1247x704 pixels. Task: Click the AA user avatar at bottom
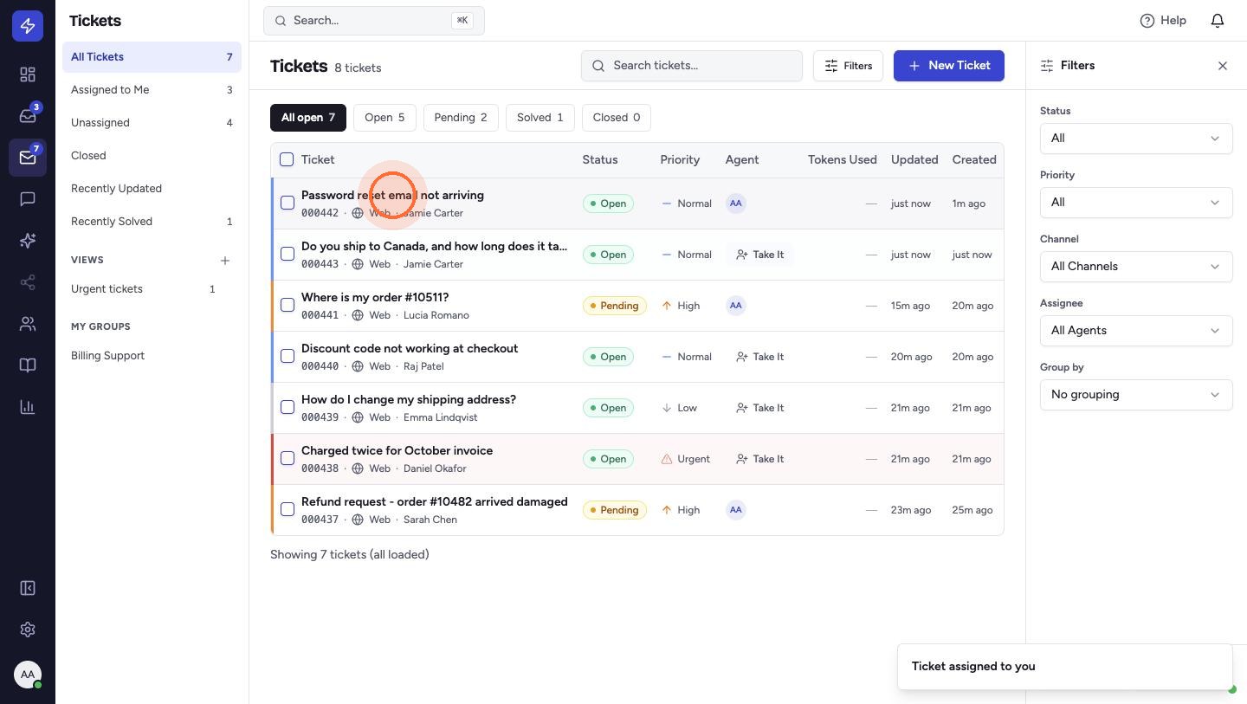click(28, 675)
